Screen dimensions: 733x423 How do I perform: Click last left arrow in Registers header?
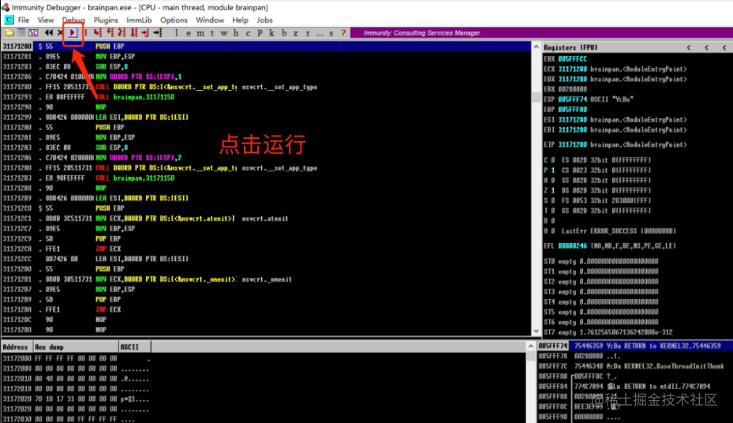point(724,47)
